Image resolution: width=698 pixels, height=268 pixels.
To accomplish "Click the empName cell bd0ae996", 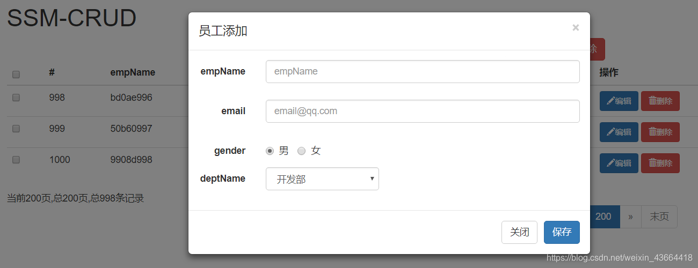I will [x=131, y=98].
